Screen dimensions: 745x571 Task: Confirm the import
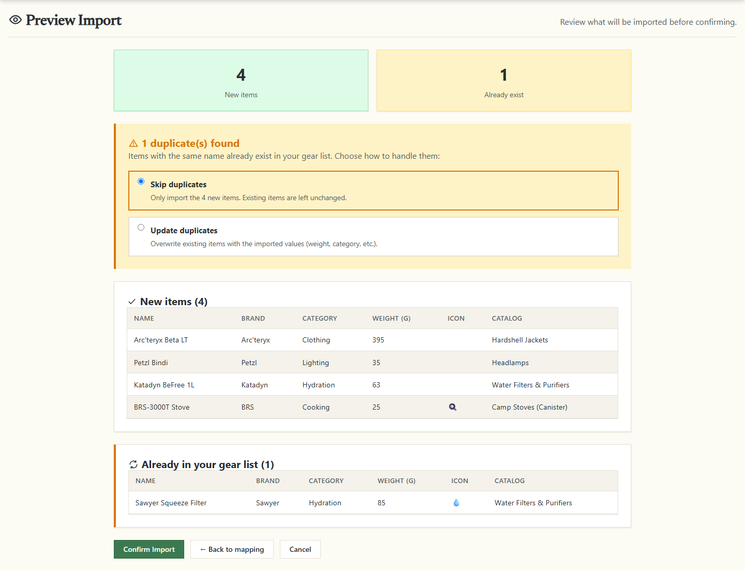(x=149, y=549)
